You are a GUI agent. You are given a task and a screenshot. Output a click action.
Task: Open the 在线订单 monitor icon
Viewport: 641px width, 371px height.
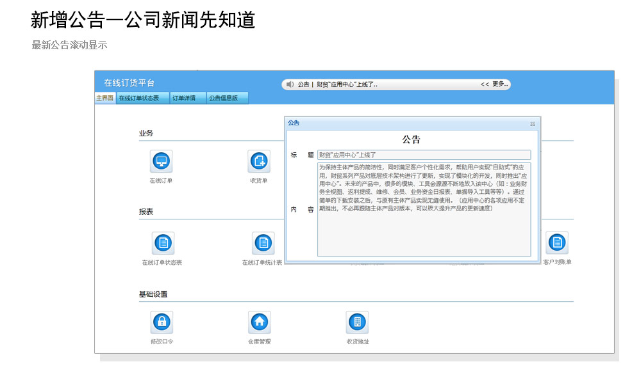161,161
